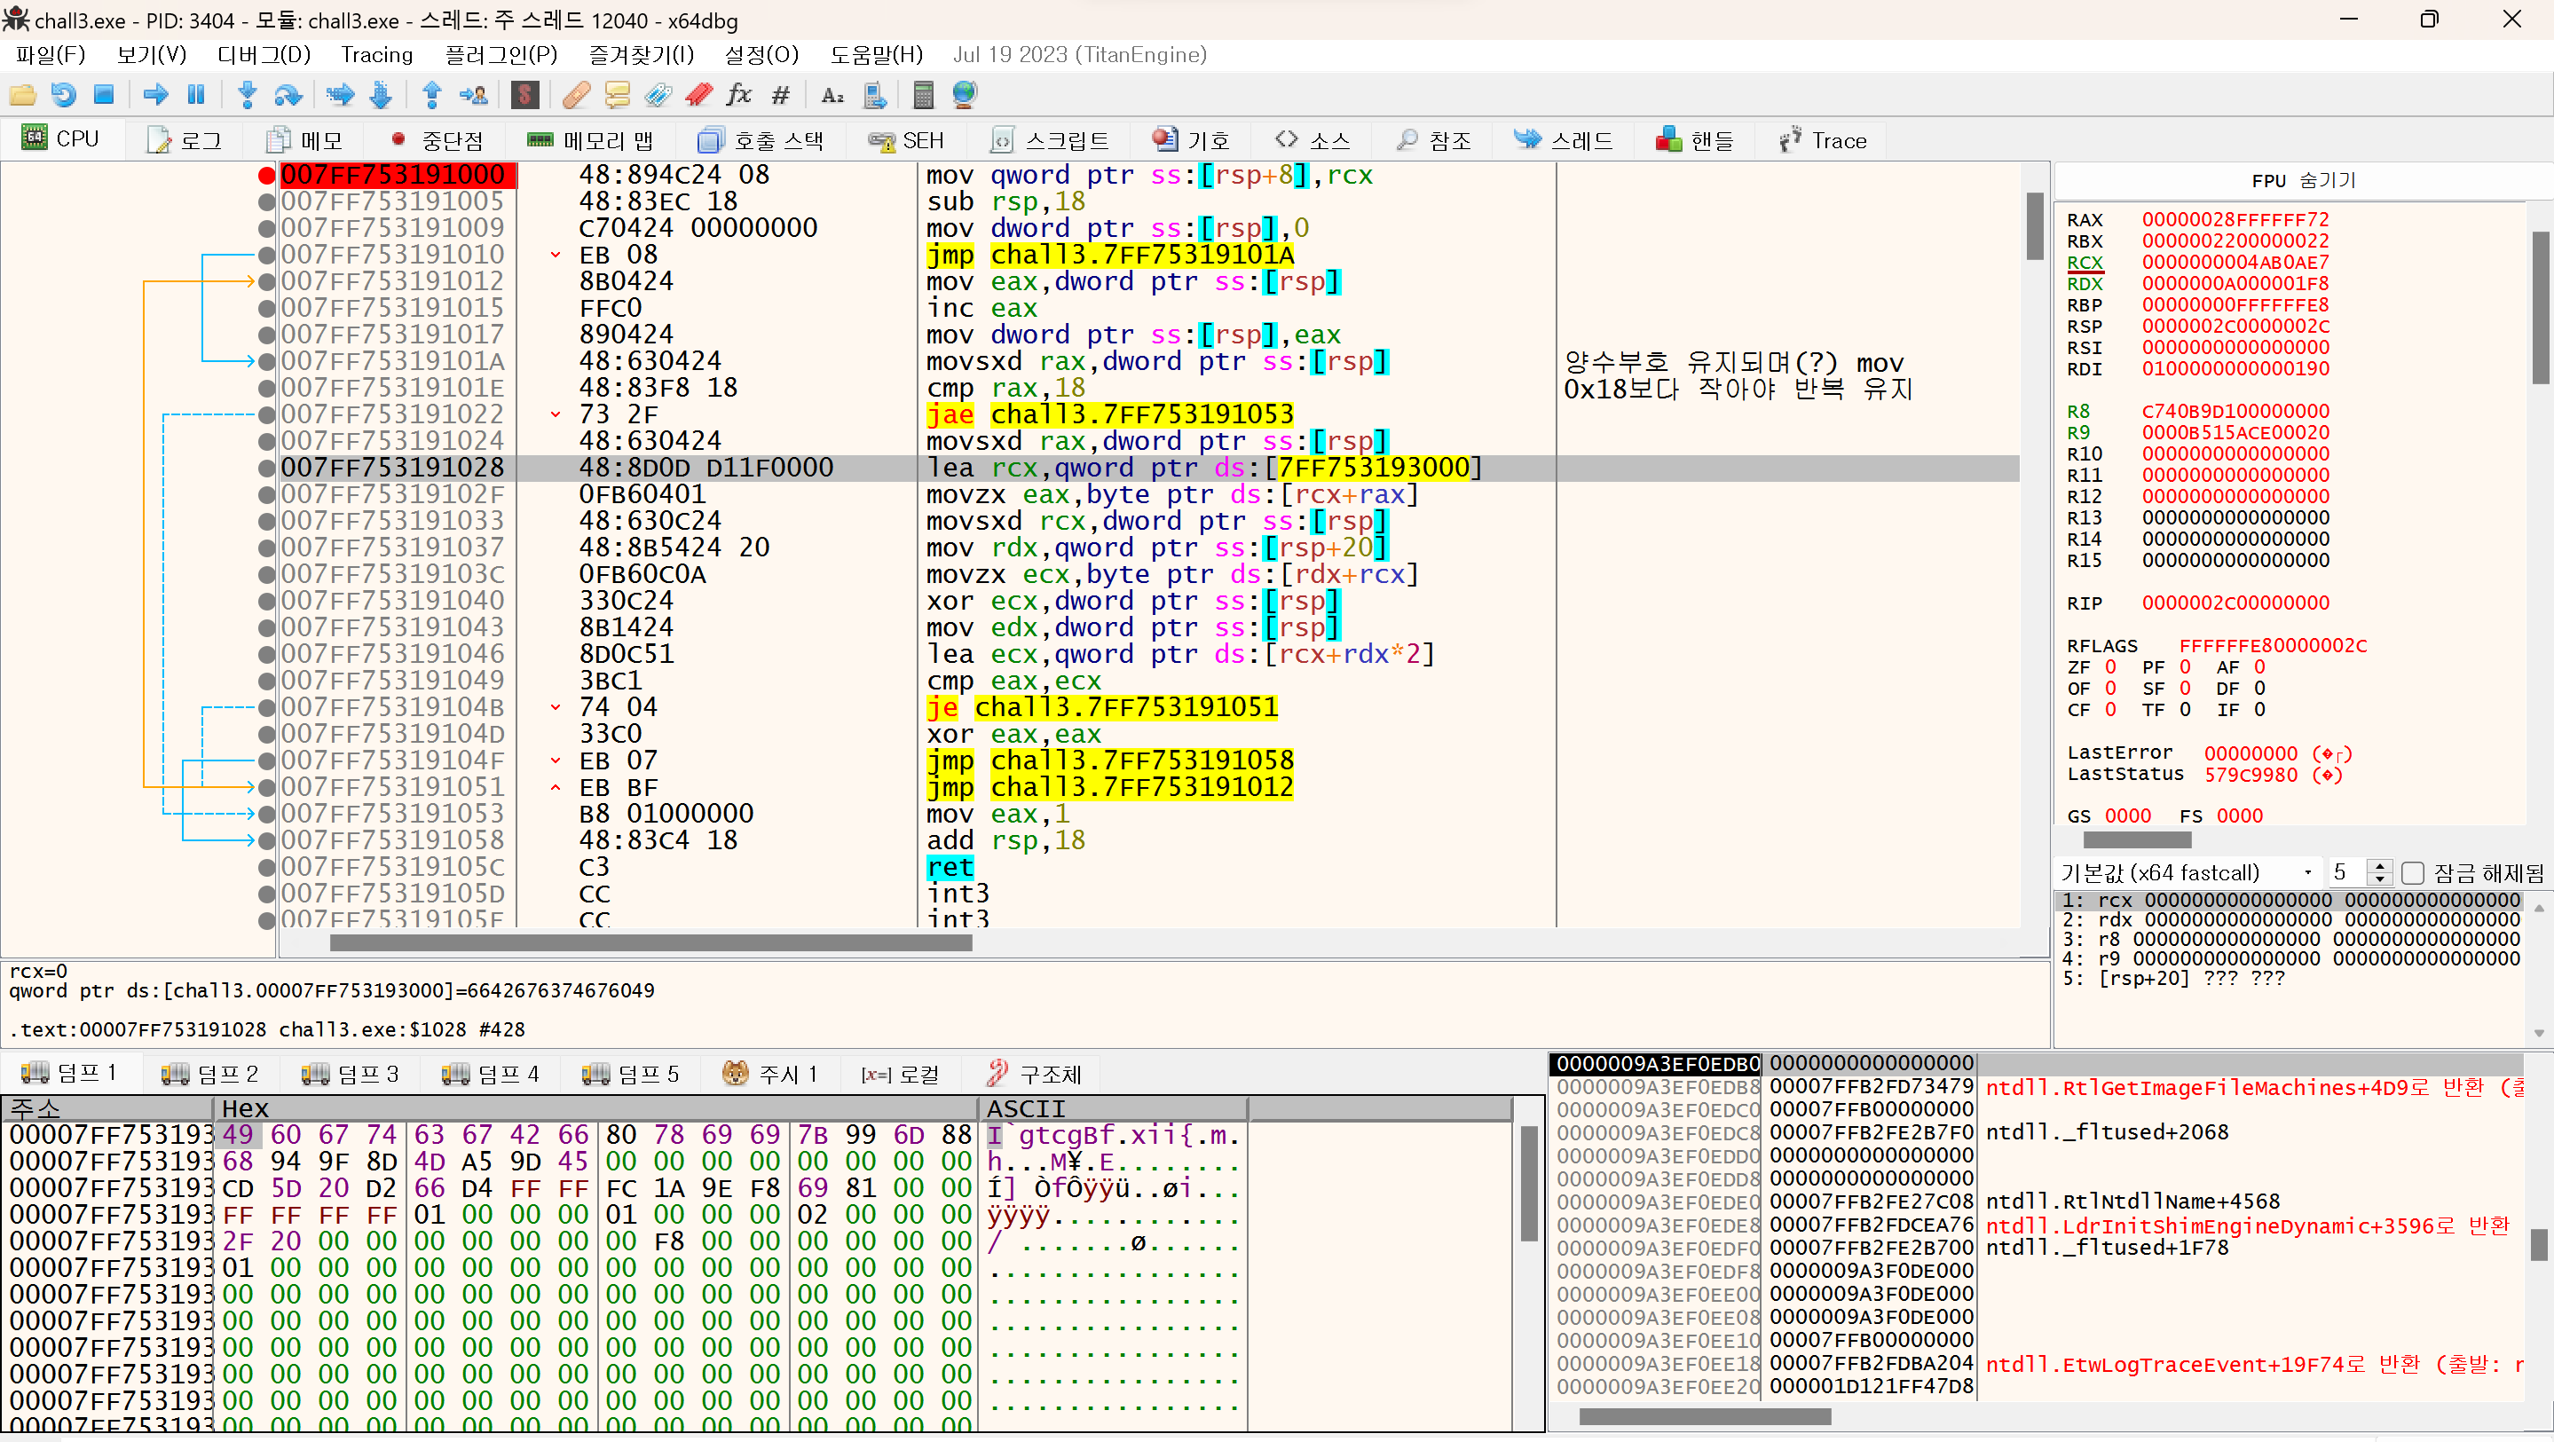Click the Functions fx toolbar icon
This screenshot has height=1442, width=2554.
(x=739, y=95)
